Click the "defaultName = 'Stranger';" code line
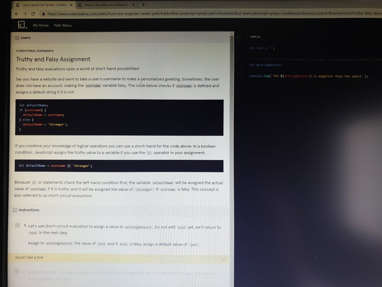 click(x=45, y=124)
